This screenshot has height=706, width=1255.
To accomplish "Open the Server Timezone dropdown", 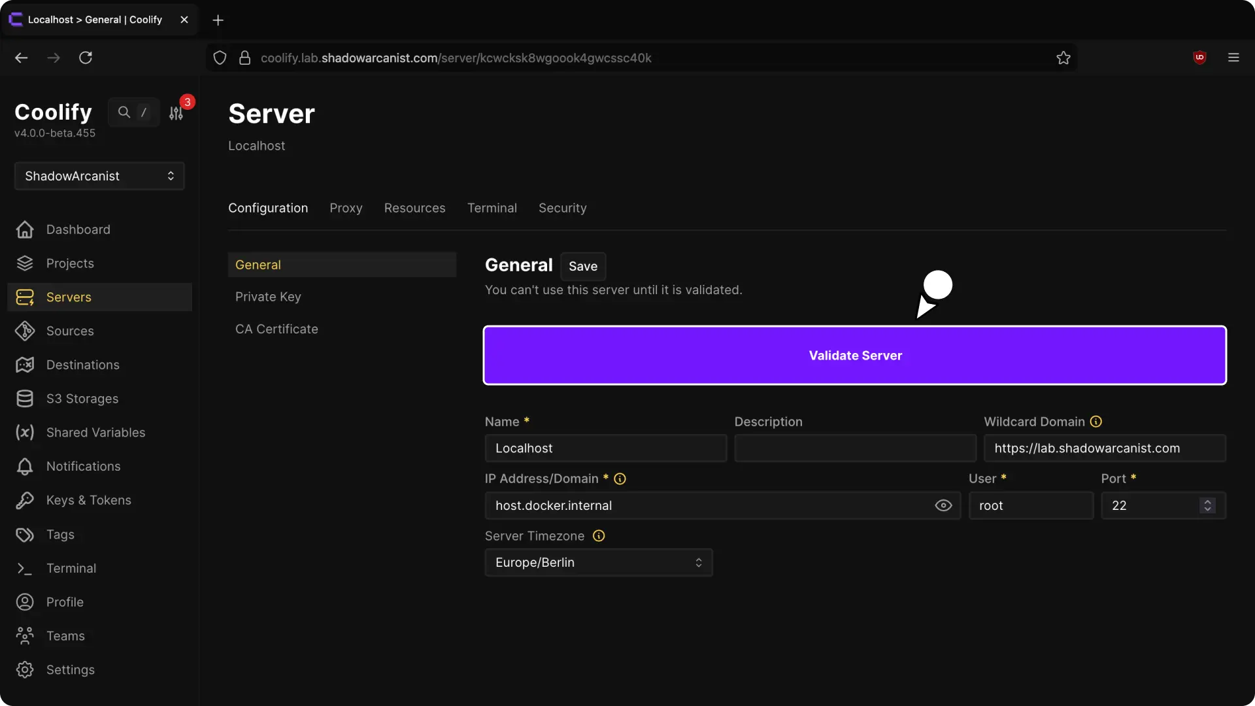I will coord(598,562).
